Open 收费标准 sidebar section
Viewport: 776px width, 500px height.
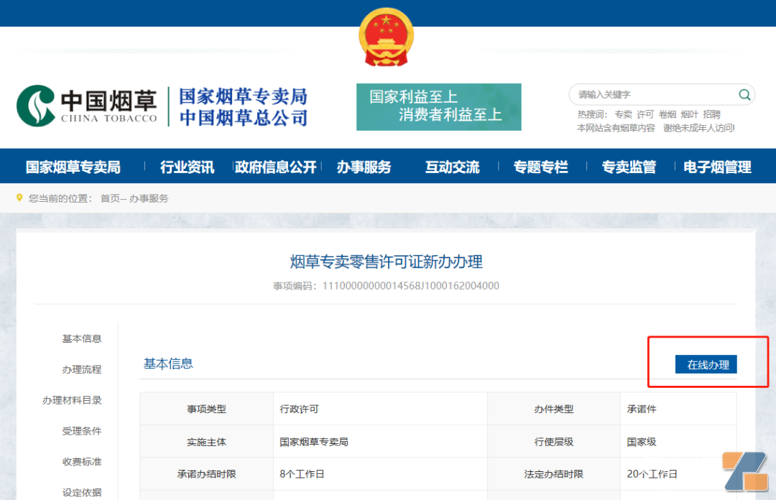click(81, 462)
